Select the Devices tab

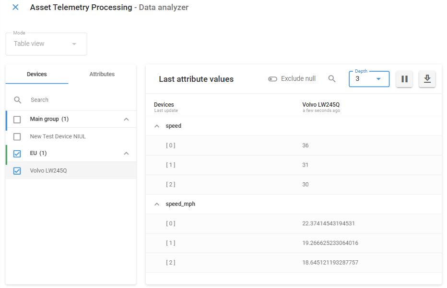pos(37,74)
